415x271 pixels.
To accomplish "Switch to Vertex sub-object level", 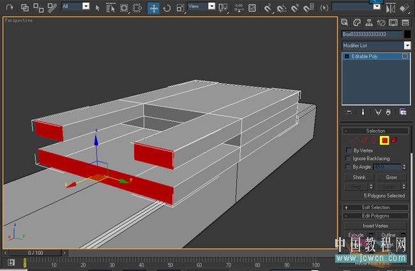I will (x=353, y=140).
